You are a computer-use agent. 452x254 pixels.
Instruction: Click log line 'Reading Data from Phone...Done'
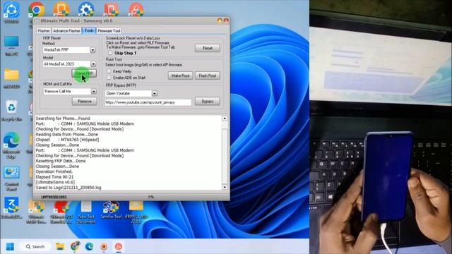tap(66, 135)
